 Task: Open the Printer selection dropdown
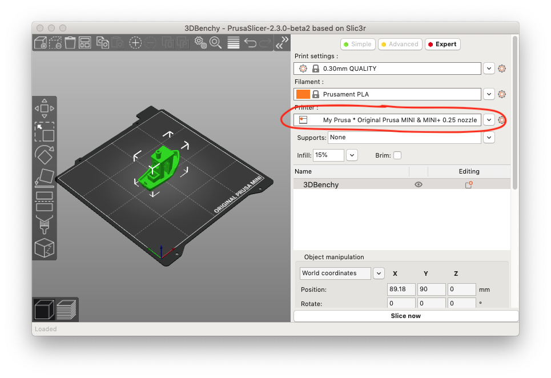pos(489,120)
